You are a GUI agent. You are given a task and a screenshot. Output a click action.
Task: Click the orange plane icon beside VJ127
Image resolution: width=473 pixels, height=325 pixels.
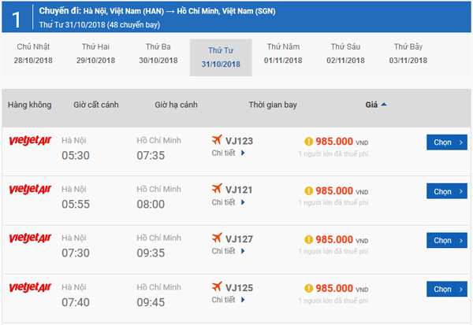pos(217,239)
